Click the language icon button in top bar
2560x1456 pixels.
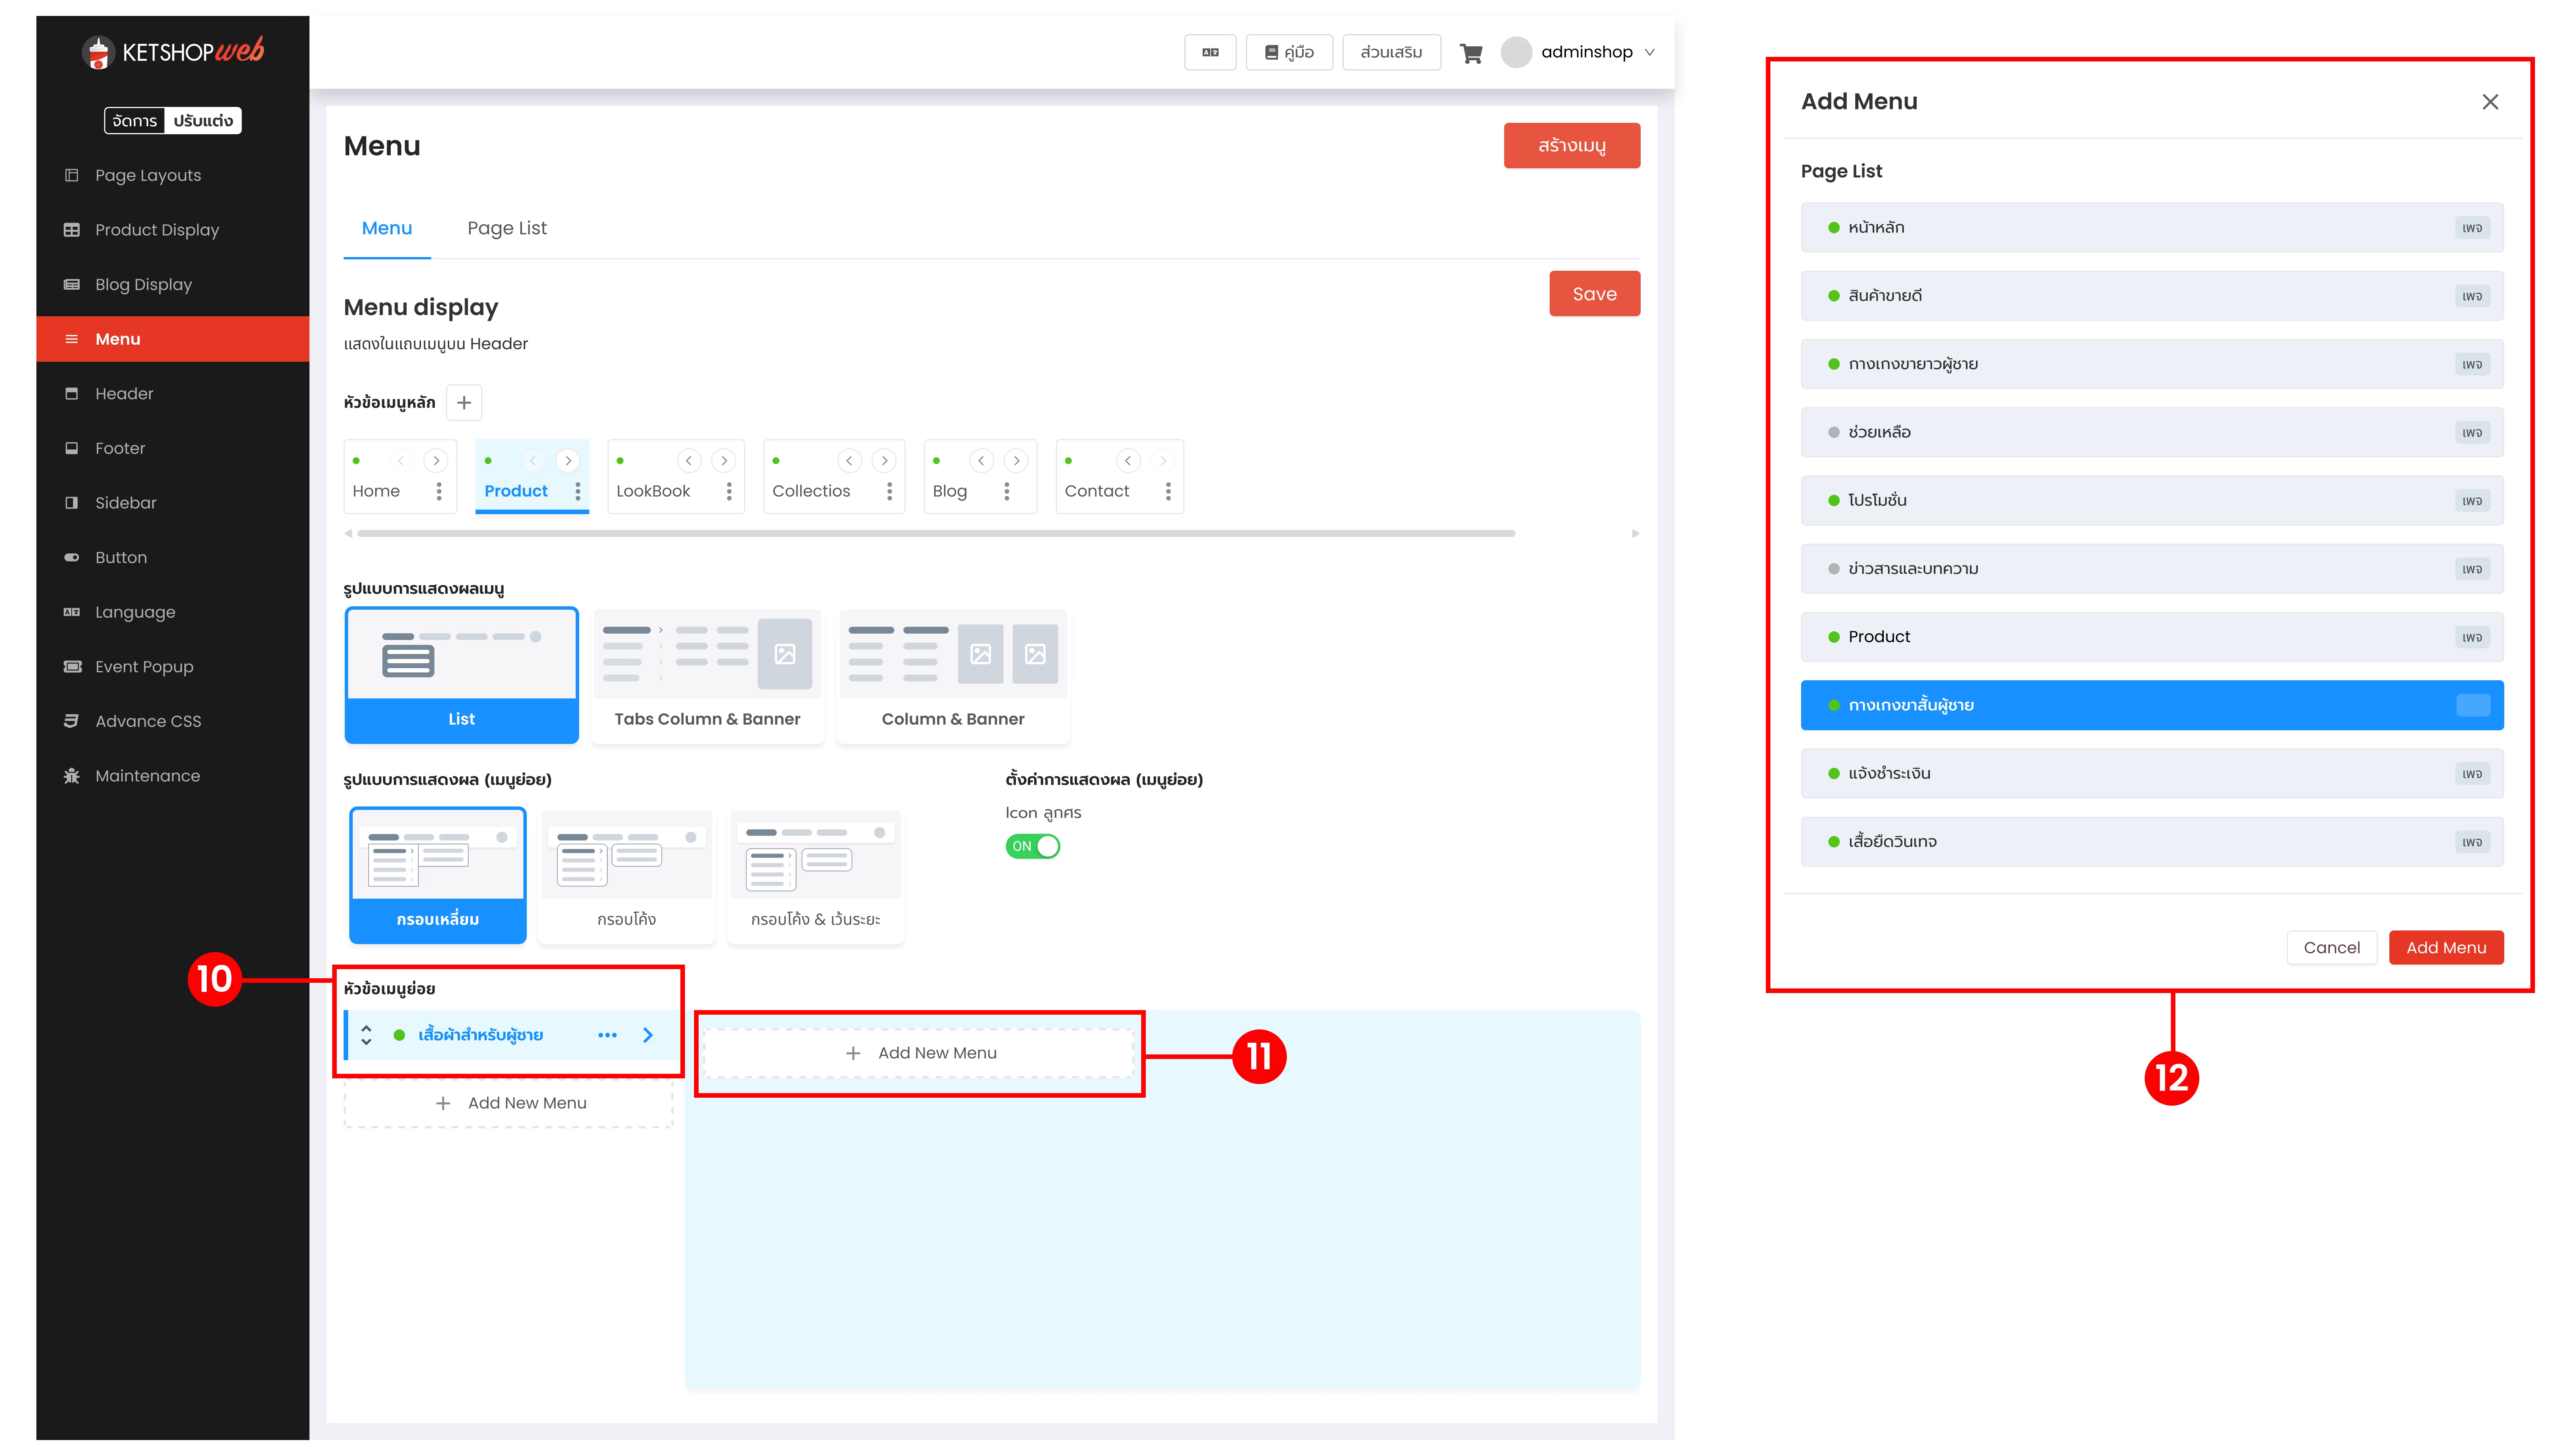pos(1210,52)
